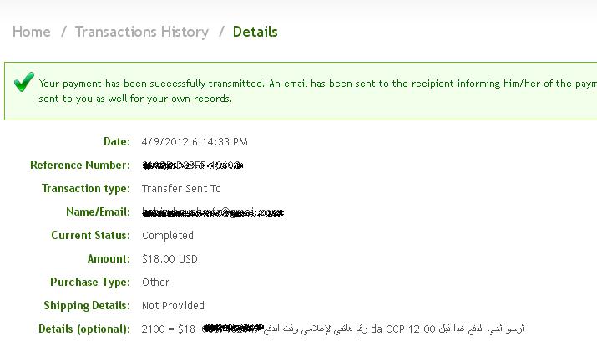Click the green success checkmark icon

coord(23,82)
